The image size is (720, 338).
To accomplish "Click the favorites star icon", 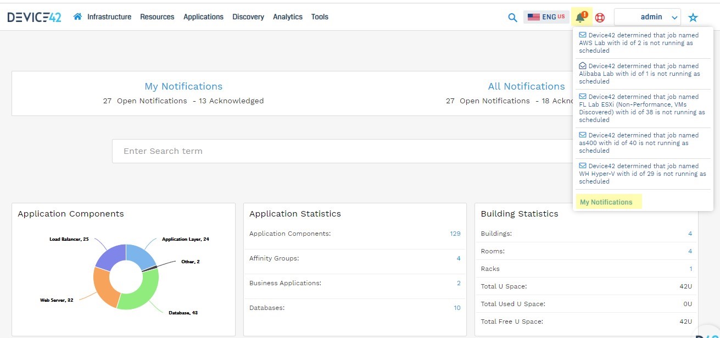I will [693, 18].
